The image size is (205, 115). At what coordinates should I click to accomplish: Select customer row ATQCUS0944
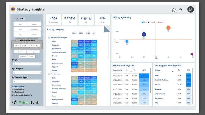131,89
